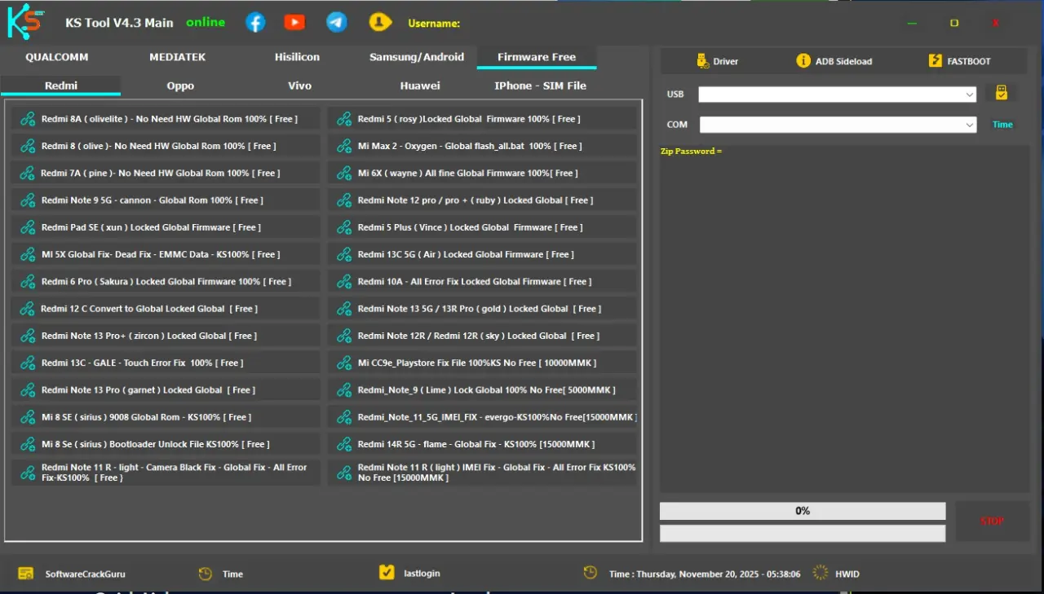1044x594 pixels.
Task: Select Redmi Note 12 pro ruby firmware
Action: coord(482,200)
